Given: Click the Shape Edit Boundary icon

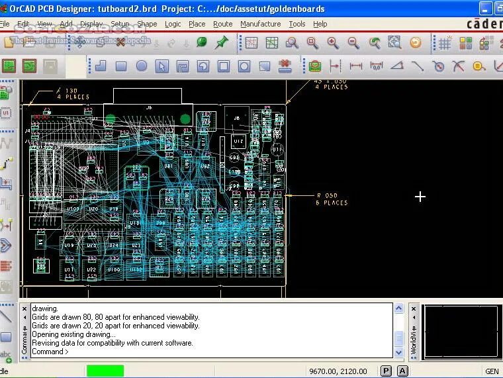Looking at the screenshot, I should point(265,66).
